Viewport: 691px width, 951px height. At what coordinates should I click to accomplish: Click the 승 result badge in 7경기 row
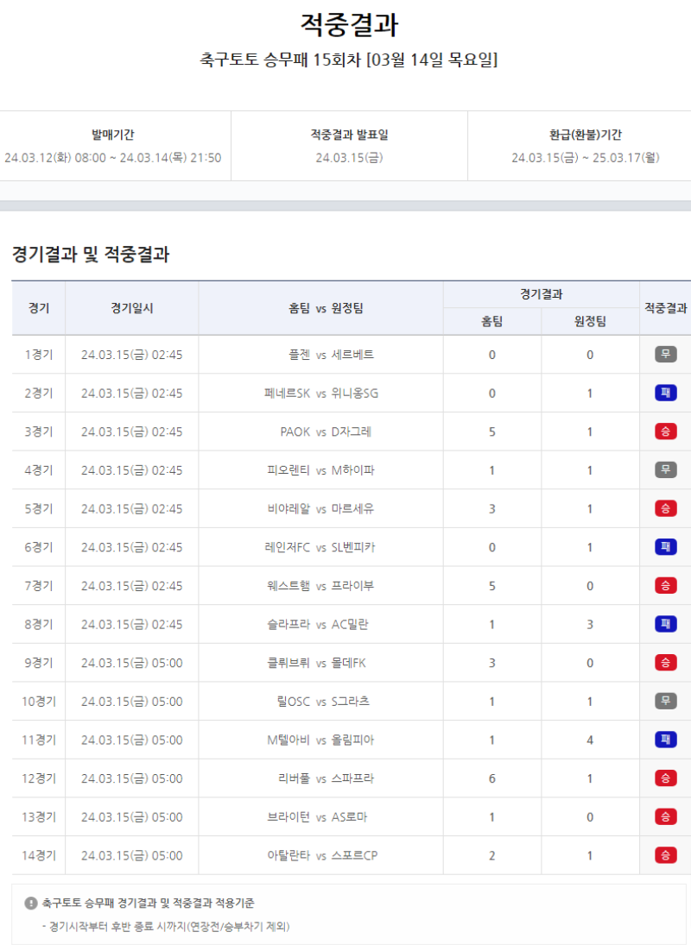[x=665, y=585]
